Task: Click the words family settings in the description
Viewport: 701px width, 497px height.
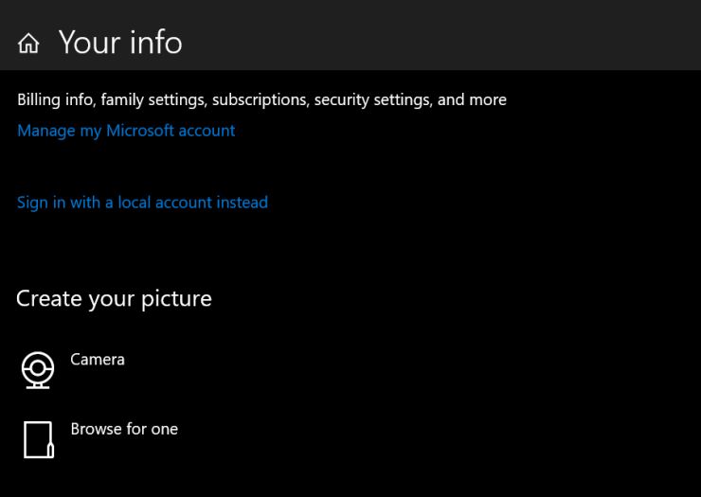Action: (x=153, y=99)
